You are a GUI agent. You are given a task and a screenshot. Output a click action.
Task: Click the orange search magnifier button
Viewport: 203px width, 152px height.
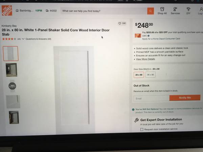click(x=151, y=11)
